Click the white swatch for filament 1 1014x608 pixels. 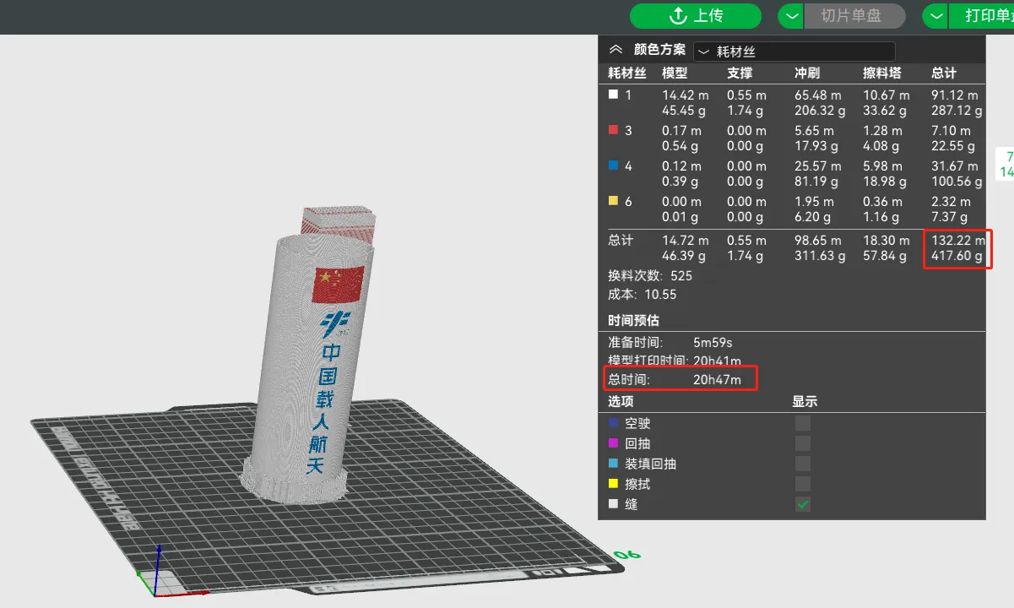coord(614,95)
